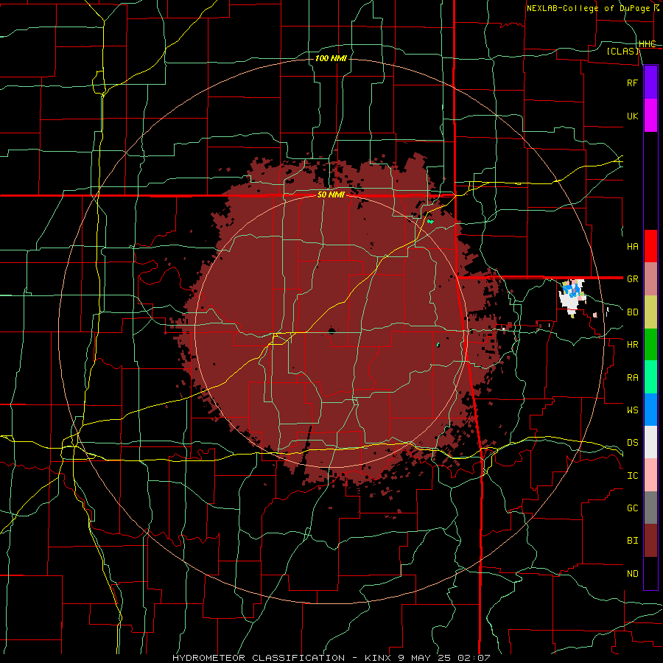The image size is (663, 663).
Task: Click the IC light pink color swatch
Action: (650, 475)
